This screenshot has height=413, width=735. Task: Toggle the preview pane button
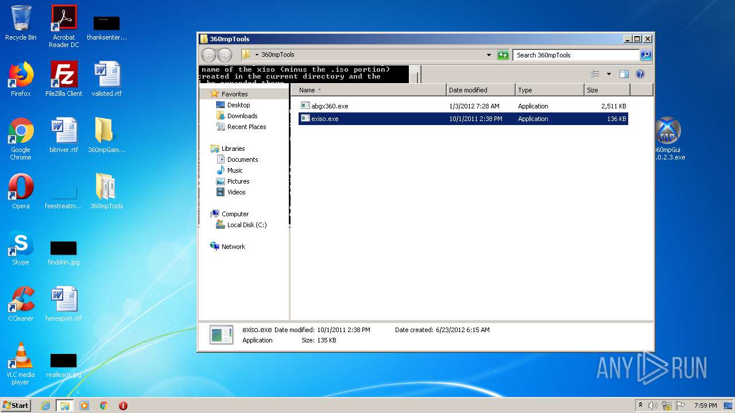pyautogui.click(x=624, y=74)
